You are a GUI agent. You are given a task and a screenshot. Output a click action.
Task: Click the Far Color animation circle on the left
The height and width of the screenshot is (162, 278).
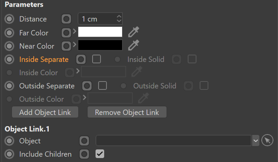pyautogui.click(x=9, y=33)
